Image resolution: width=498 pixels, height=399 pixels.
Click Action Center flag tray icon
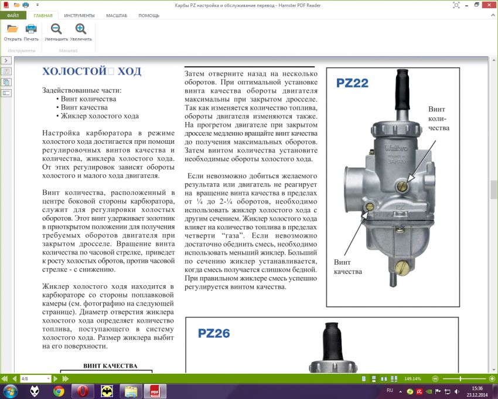(x=438, y=391)
